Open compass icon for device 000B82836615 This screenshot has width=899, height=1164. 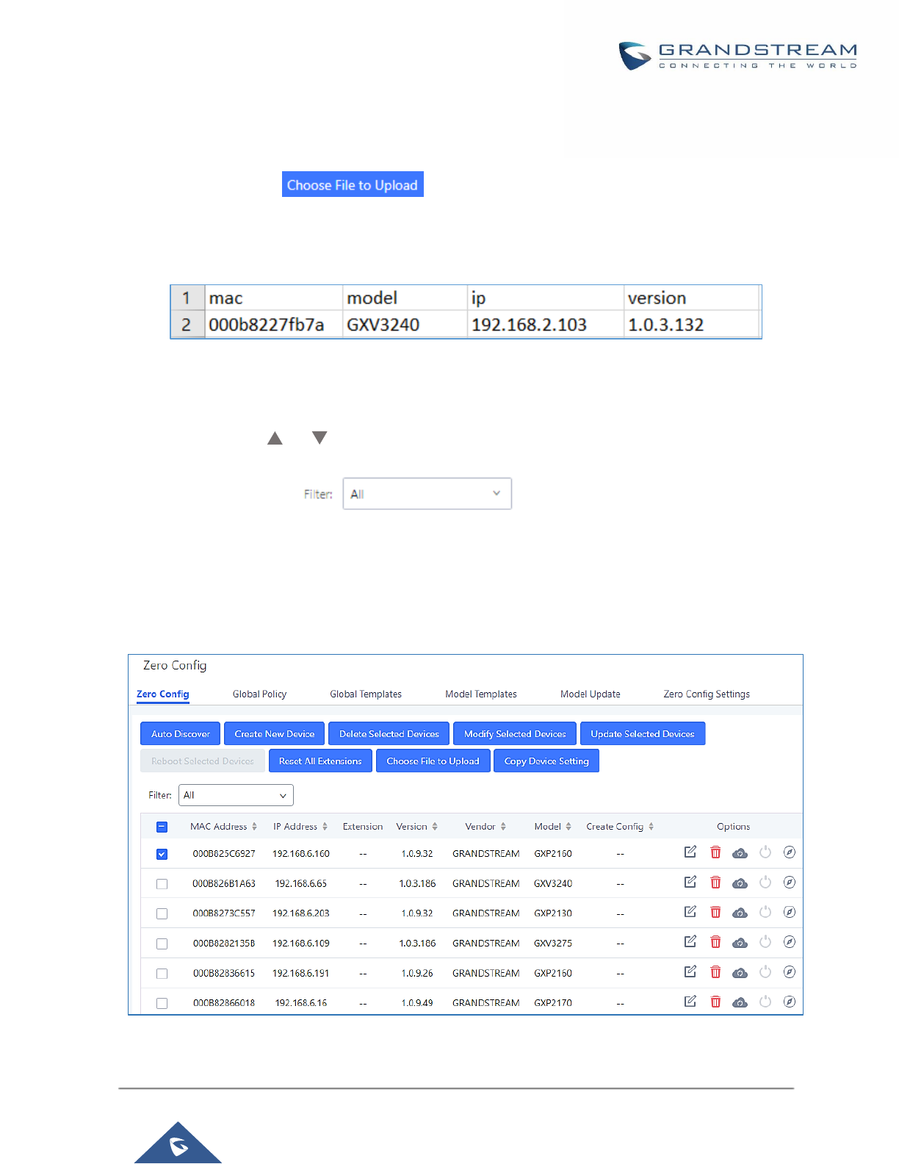coord(790,972)
